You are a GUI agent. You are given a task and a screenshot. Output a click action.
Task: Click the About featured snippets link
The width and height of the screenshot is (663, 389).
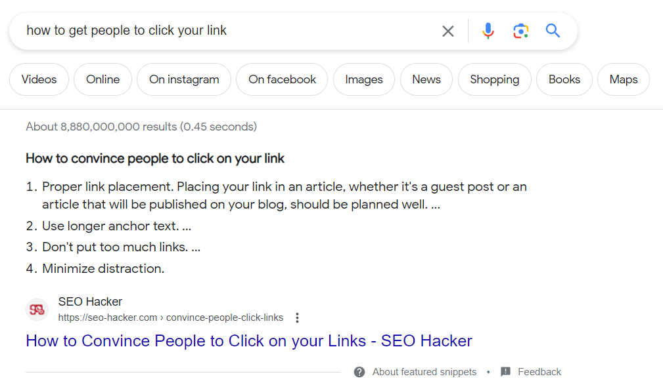424,372
